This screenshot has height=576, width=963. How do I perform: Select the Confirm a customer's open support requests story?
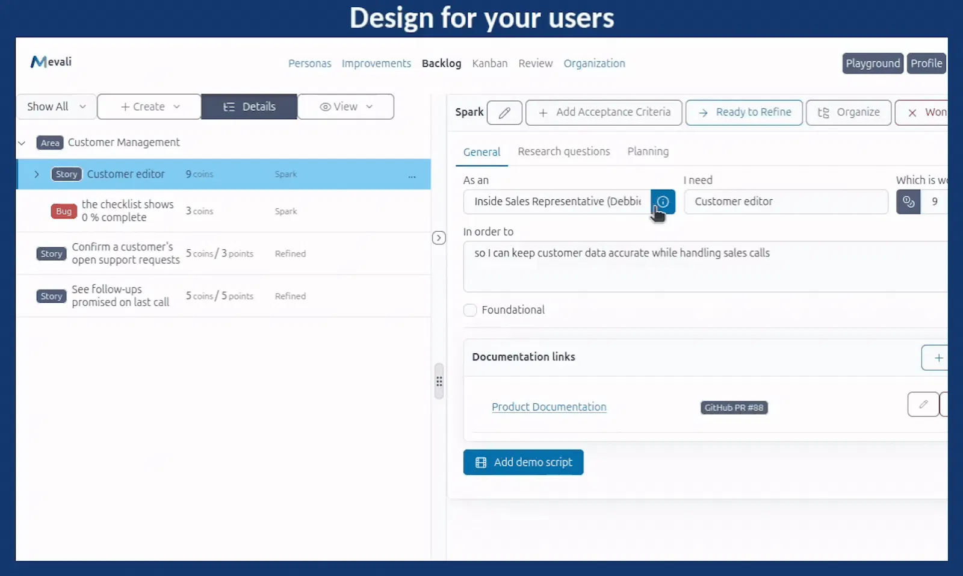pyautogui.click(x=223, y=253)
